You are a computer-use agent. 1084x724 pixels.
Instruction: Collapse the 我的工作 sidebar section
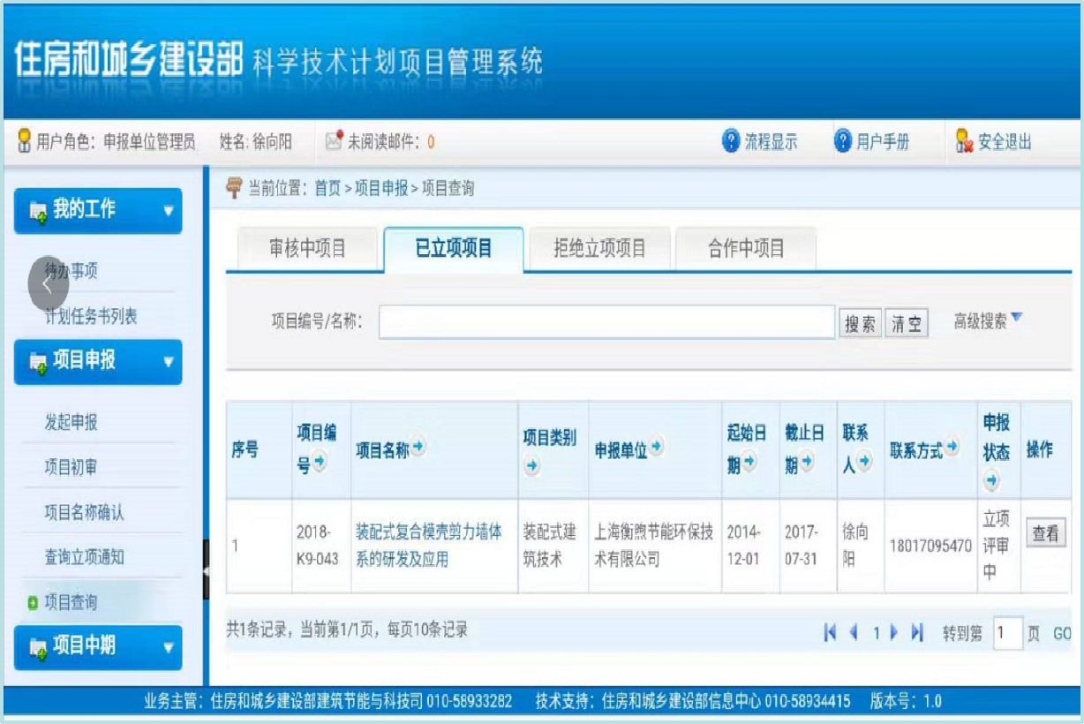point(168,211)
